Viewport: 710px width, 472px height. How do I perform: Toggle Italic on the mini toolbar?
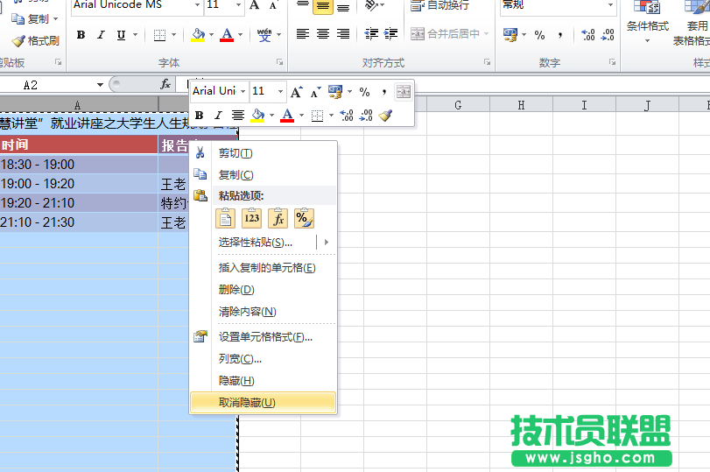click(x=218, y=115)
